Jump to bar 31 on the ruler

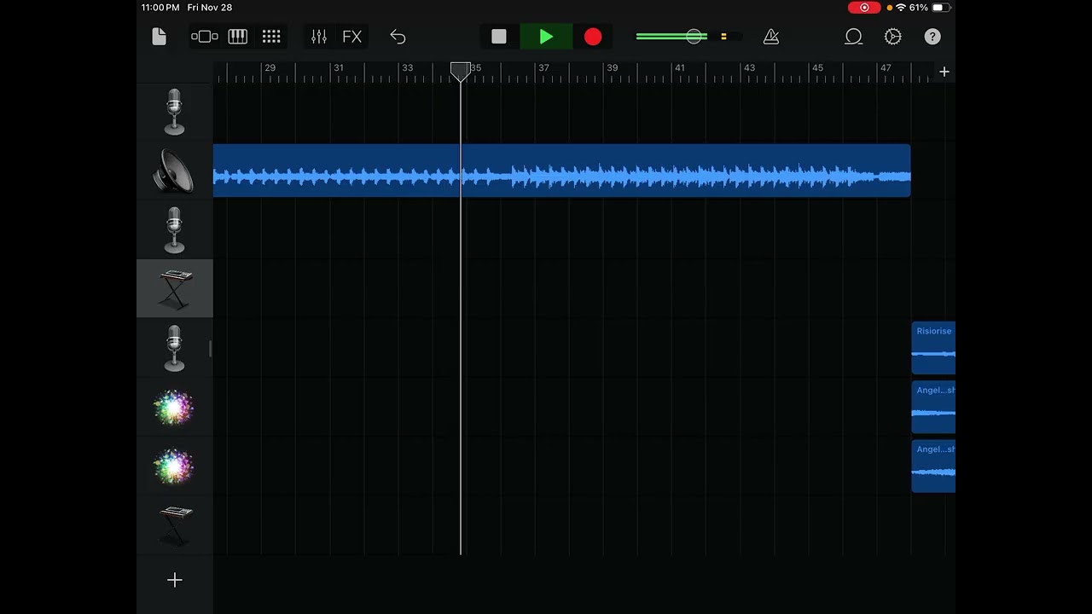click(x=339, y=68)
